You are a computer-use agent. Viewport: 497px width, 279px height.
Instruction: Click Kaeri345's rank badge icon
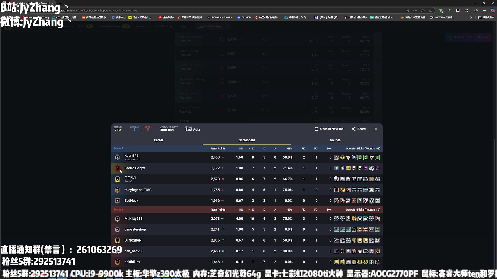[117, 157]
